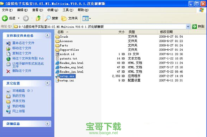207x137 pixels.
Task: Select the Supportfiles folder icon
Action: [58, 50]
